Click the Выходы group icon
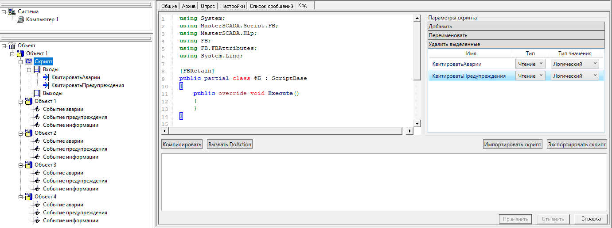 (x=37, y=93)
